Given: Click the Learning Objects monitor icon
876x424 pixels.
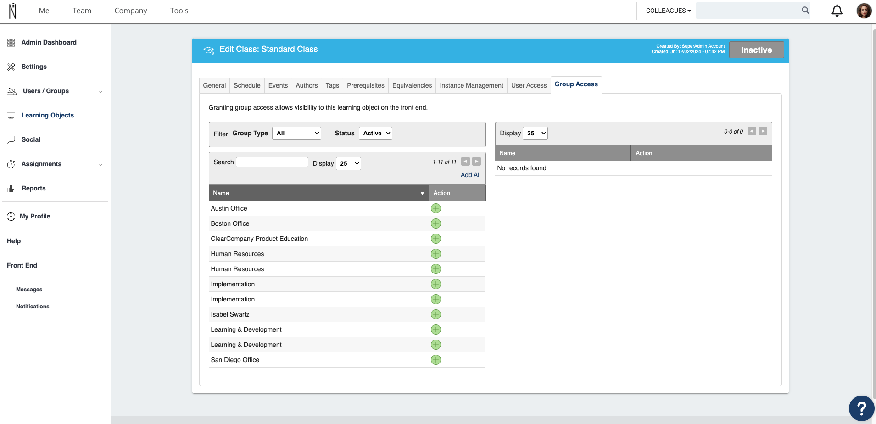Looking at the screenshot, I should (x=11, y=116).
